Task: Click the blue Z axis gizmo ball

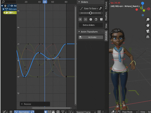Action: 143,3
